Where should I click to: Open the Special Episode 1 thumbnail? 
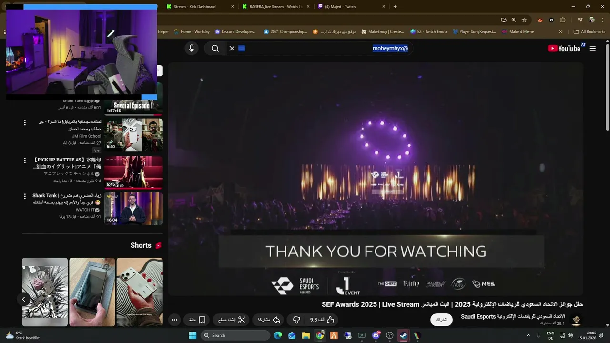(133, 107)
